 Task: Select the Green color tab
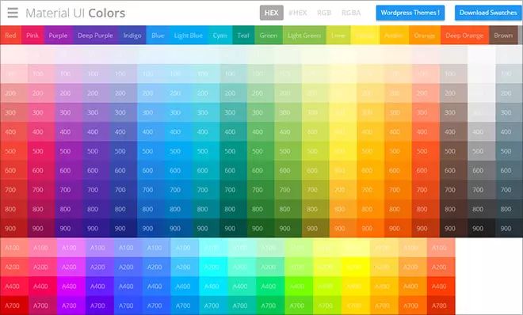(x=269, y=36)
